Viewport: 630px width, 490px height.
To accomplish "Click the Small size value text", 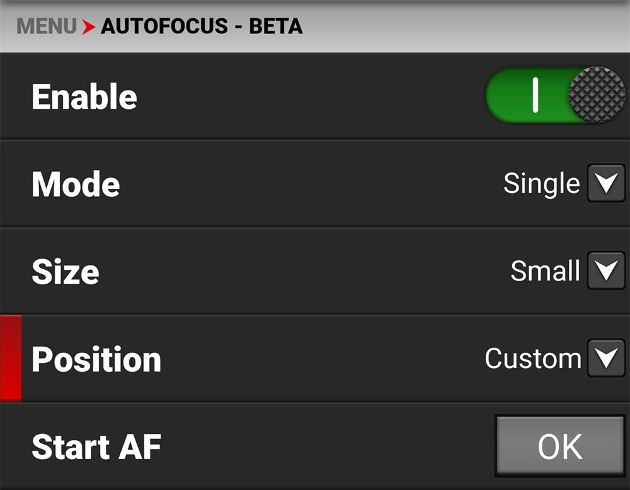I will [x=545, y=271].
